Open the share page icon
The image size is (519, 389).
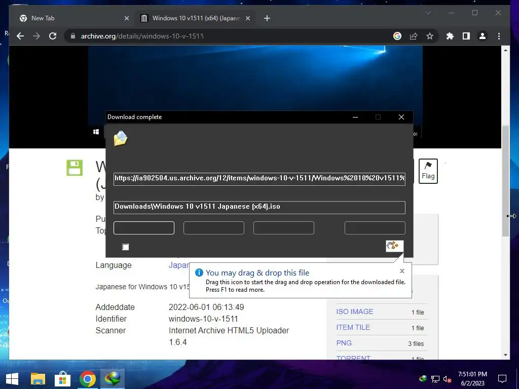coord(414,36)
